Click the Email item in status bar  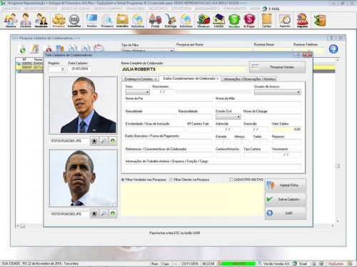click(301, 263)
